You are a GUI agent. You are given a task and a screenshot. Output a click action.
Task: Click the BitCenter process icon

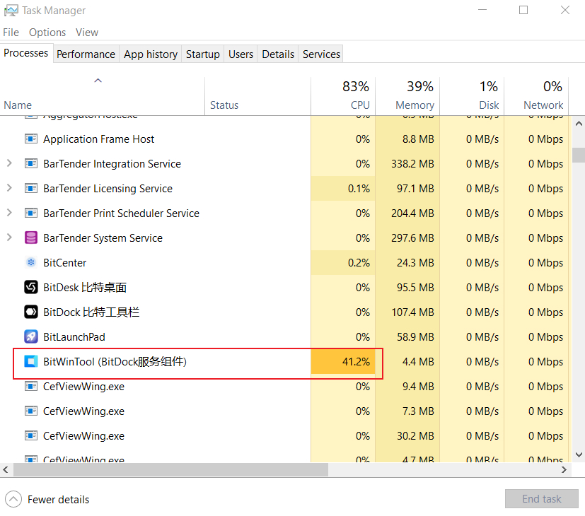tap(31, 262)
